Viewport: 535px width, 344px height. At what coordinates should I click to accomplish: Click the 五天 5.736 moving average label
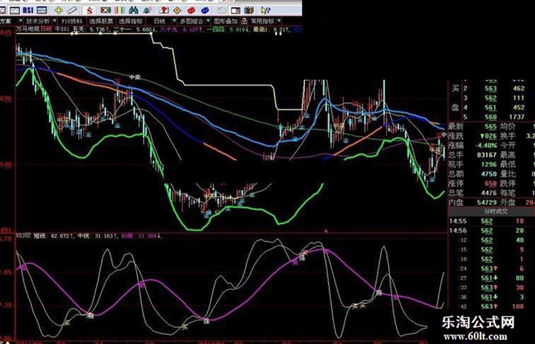coord(91,29)
